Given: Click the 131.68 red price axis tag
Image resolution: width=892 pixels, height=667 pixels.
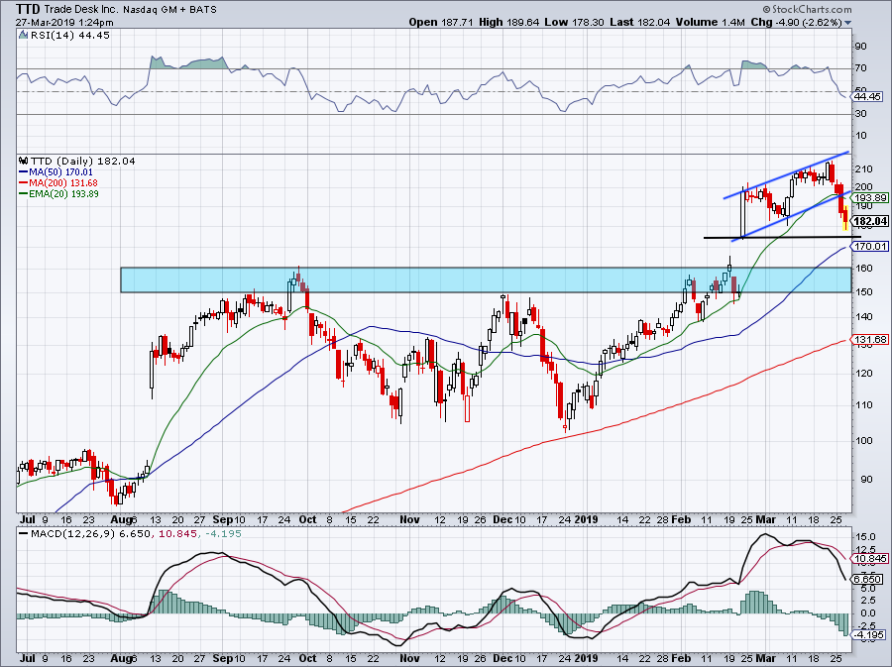Looking at the screenshot, I should click(871, 340).
